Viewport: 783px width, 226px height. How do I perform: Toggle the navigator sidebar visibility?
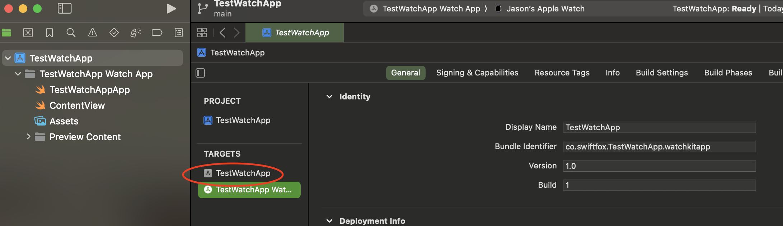(x=65, y=9)
